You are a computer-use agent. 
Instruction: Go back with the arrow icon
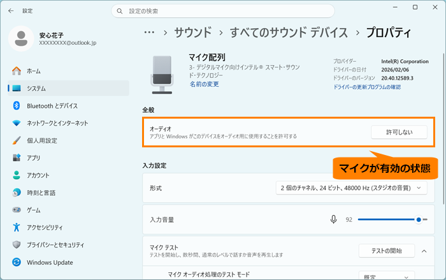click(11, 11)
